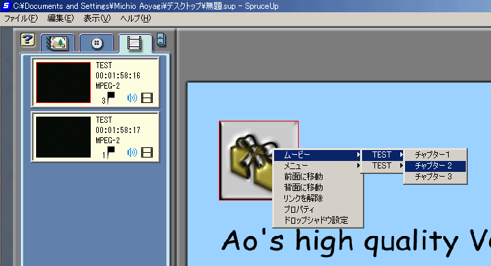Choose チャプター 2 from chapter submenu
Screen dimensions: 491x266
click(435, 166)
